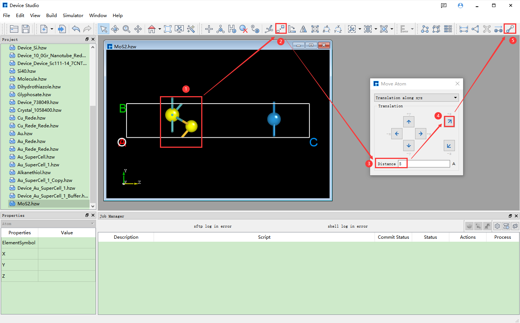The image size is (520, 323).
Task: Expand the New file dropdown arrow
Action: pyautogui.click(x=52, y=29)
